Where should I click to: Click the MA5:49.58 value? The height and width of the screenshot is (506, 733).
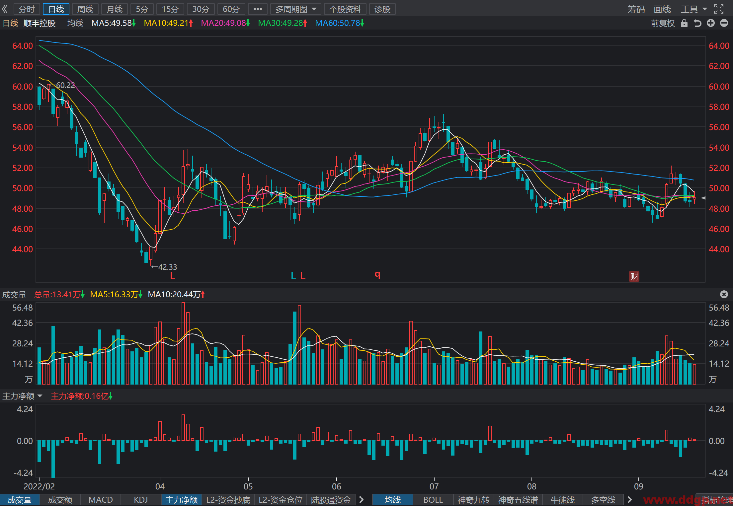pos(114,23)
